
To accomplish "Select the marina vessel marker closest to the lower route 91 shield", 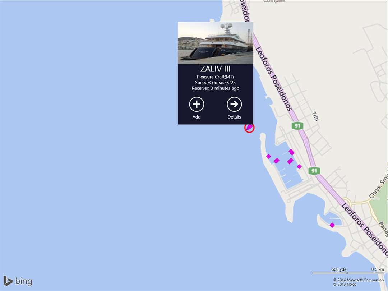I will [x=299, y=167].
